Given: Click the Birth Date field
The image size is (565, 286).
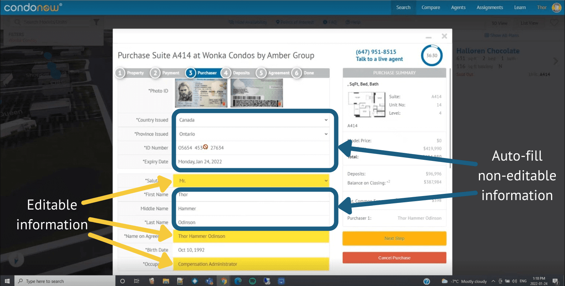Looking at the screenshot, I should [x=251, y=250].
